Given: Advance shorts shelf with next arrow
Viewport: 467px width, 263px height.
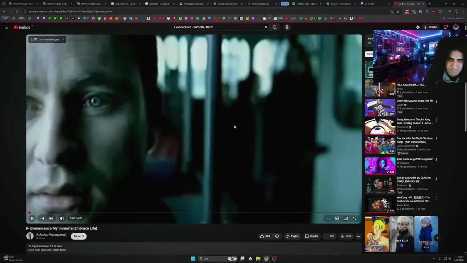Looking at the screenshot, I should tap(437, 238).
